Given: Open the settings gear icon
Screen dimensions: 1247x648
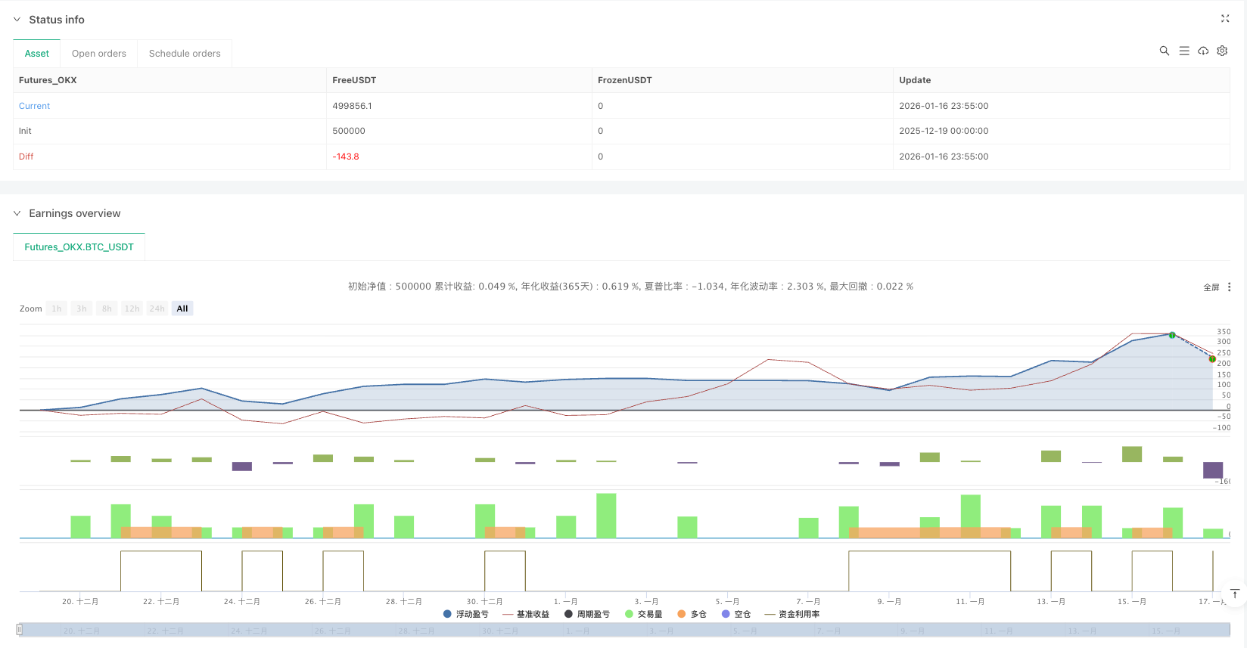Looking at the screenshot, I should coord(1222,51).
